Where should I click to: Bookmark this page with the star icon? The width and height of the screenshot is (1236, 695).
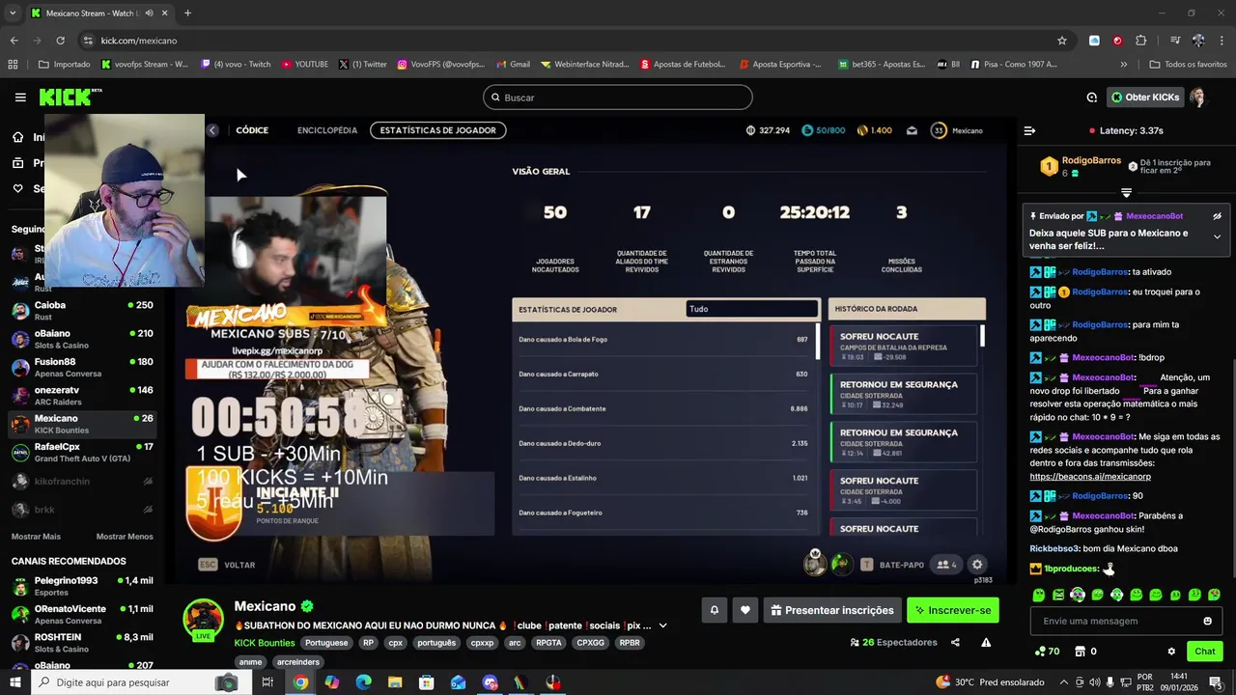click(x=1062, y=41)
